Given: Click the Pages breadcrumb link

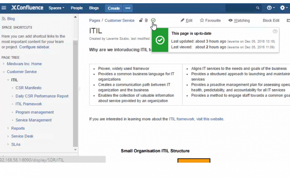Looking at the screenshot, I should point(95,21).
